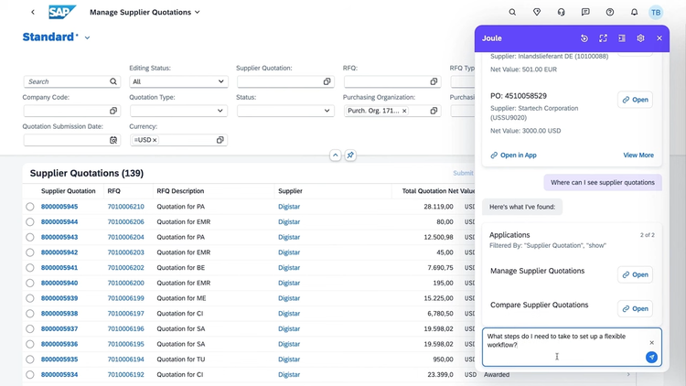Open Joule settings gear icon
Viewport: 686px width, 386px height.
coord(640,38)
